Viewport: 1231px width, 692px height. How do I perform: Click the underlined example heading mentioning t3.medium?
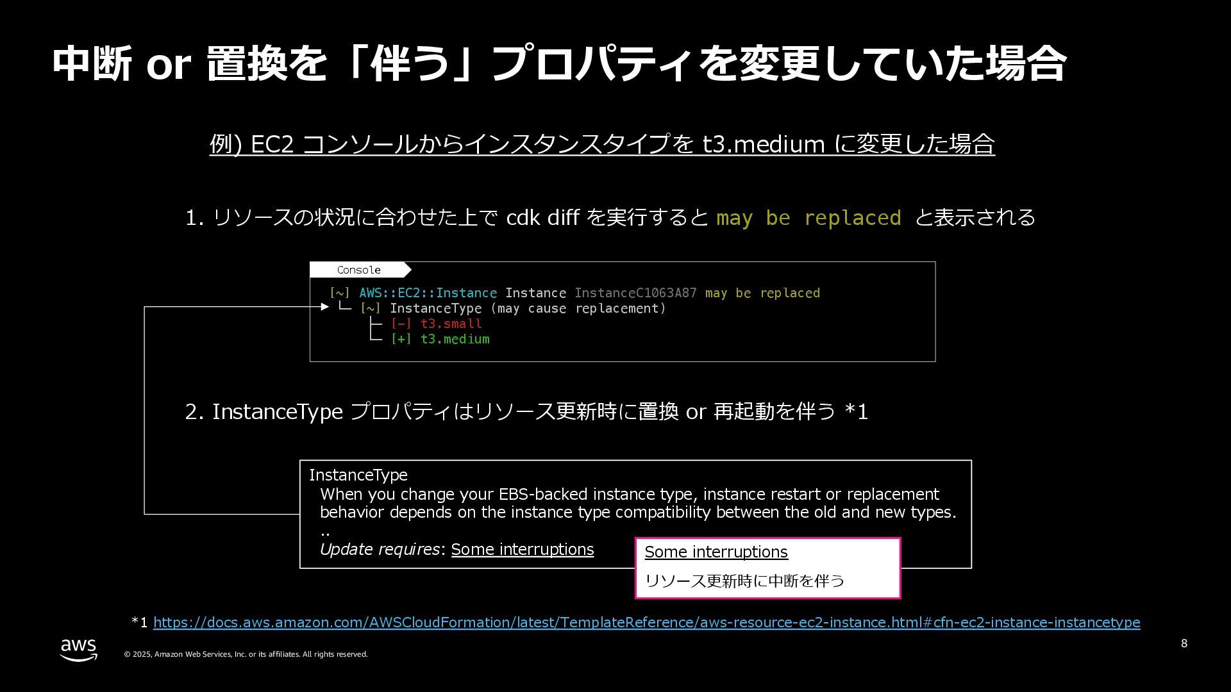(x=602, y=144)
